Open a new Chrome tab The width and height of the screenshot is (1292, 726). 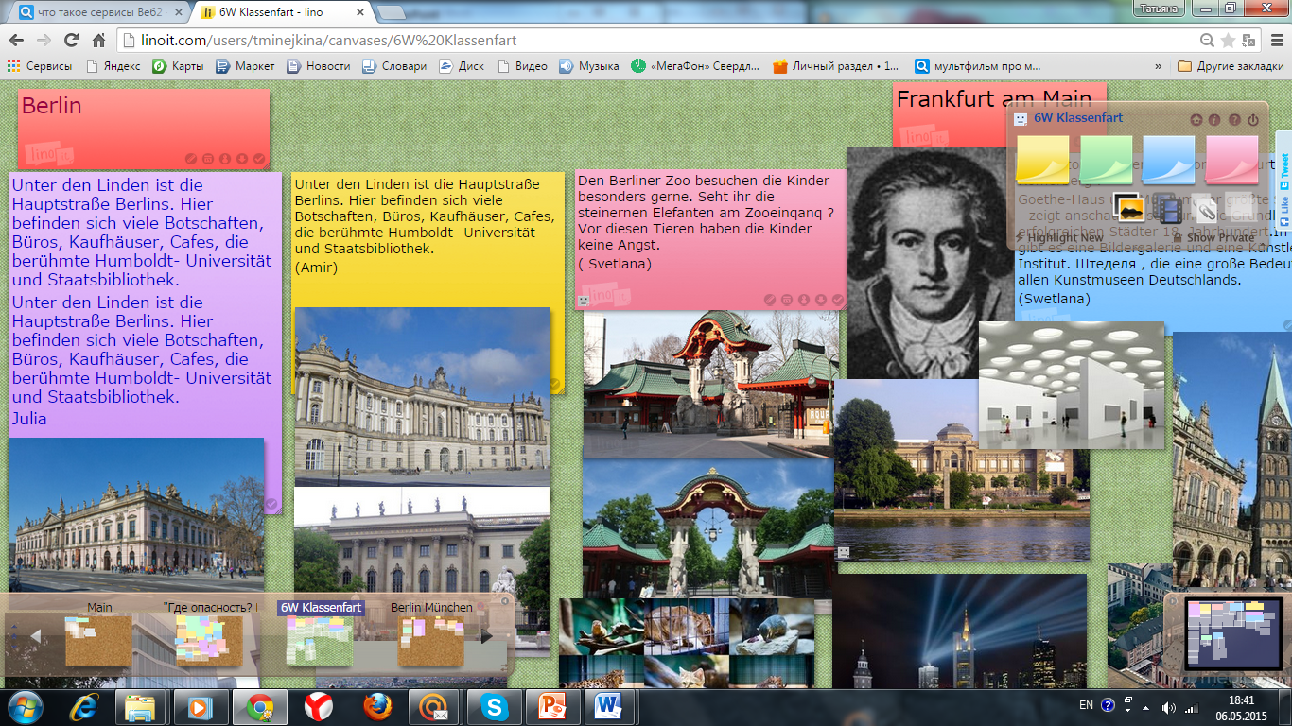pos(393,12)
